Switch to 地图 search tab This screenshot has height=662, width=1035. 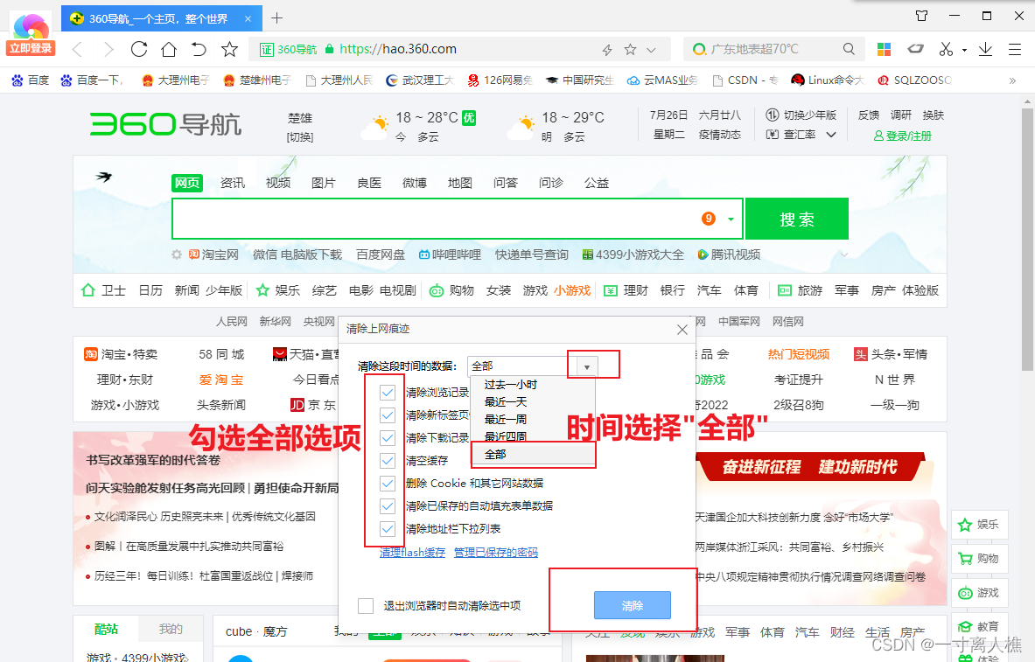tap(460, 183)
